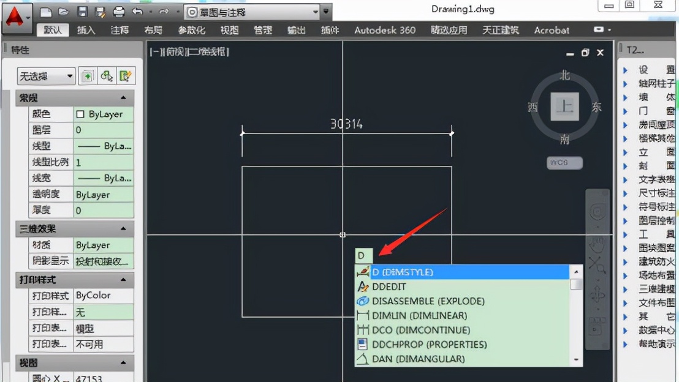This screenshot has width=679, height=382.
Task: Collapse the 常规 properties section
Action: coord(123,98)
